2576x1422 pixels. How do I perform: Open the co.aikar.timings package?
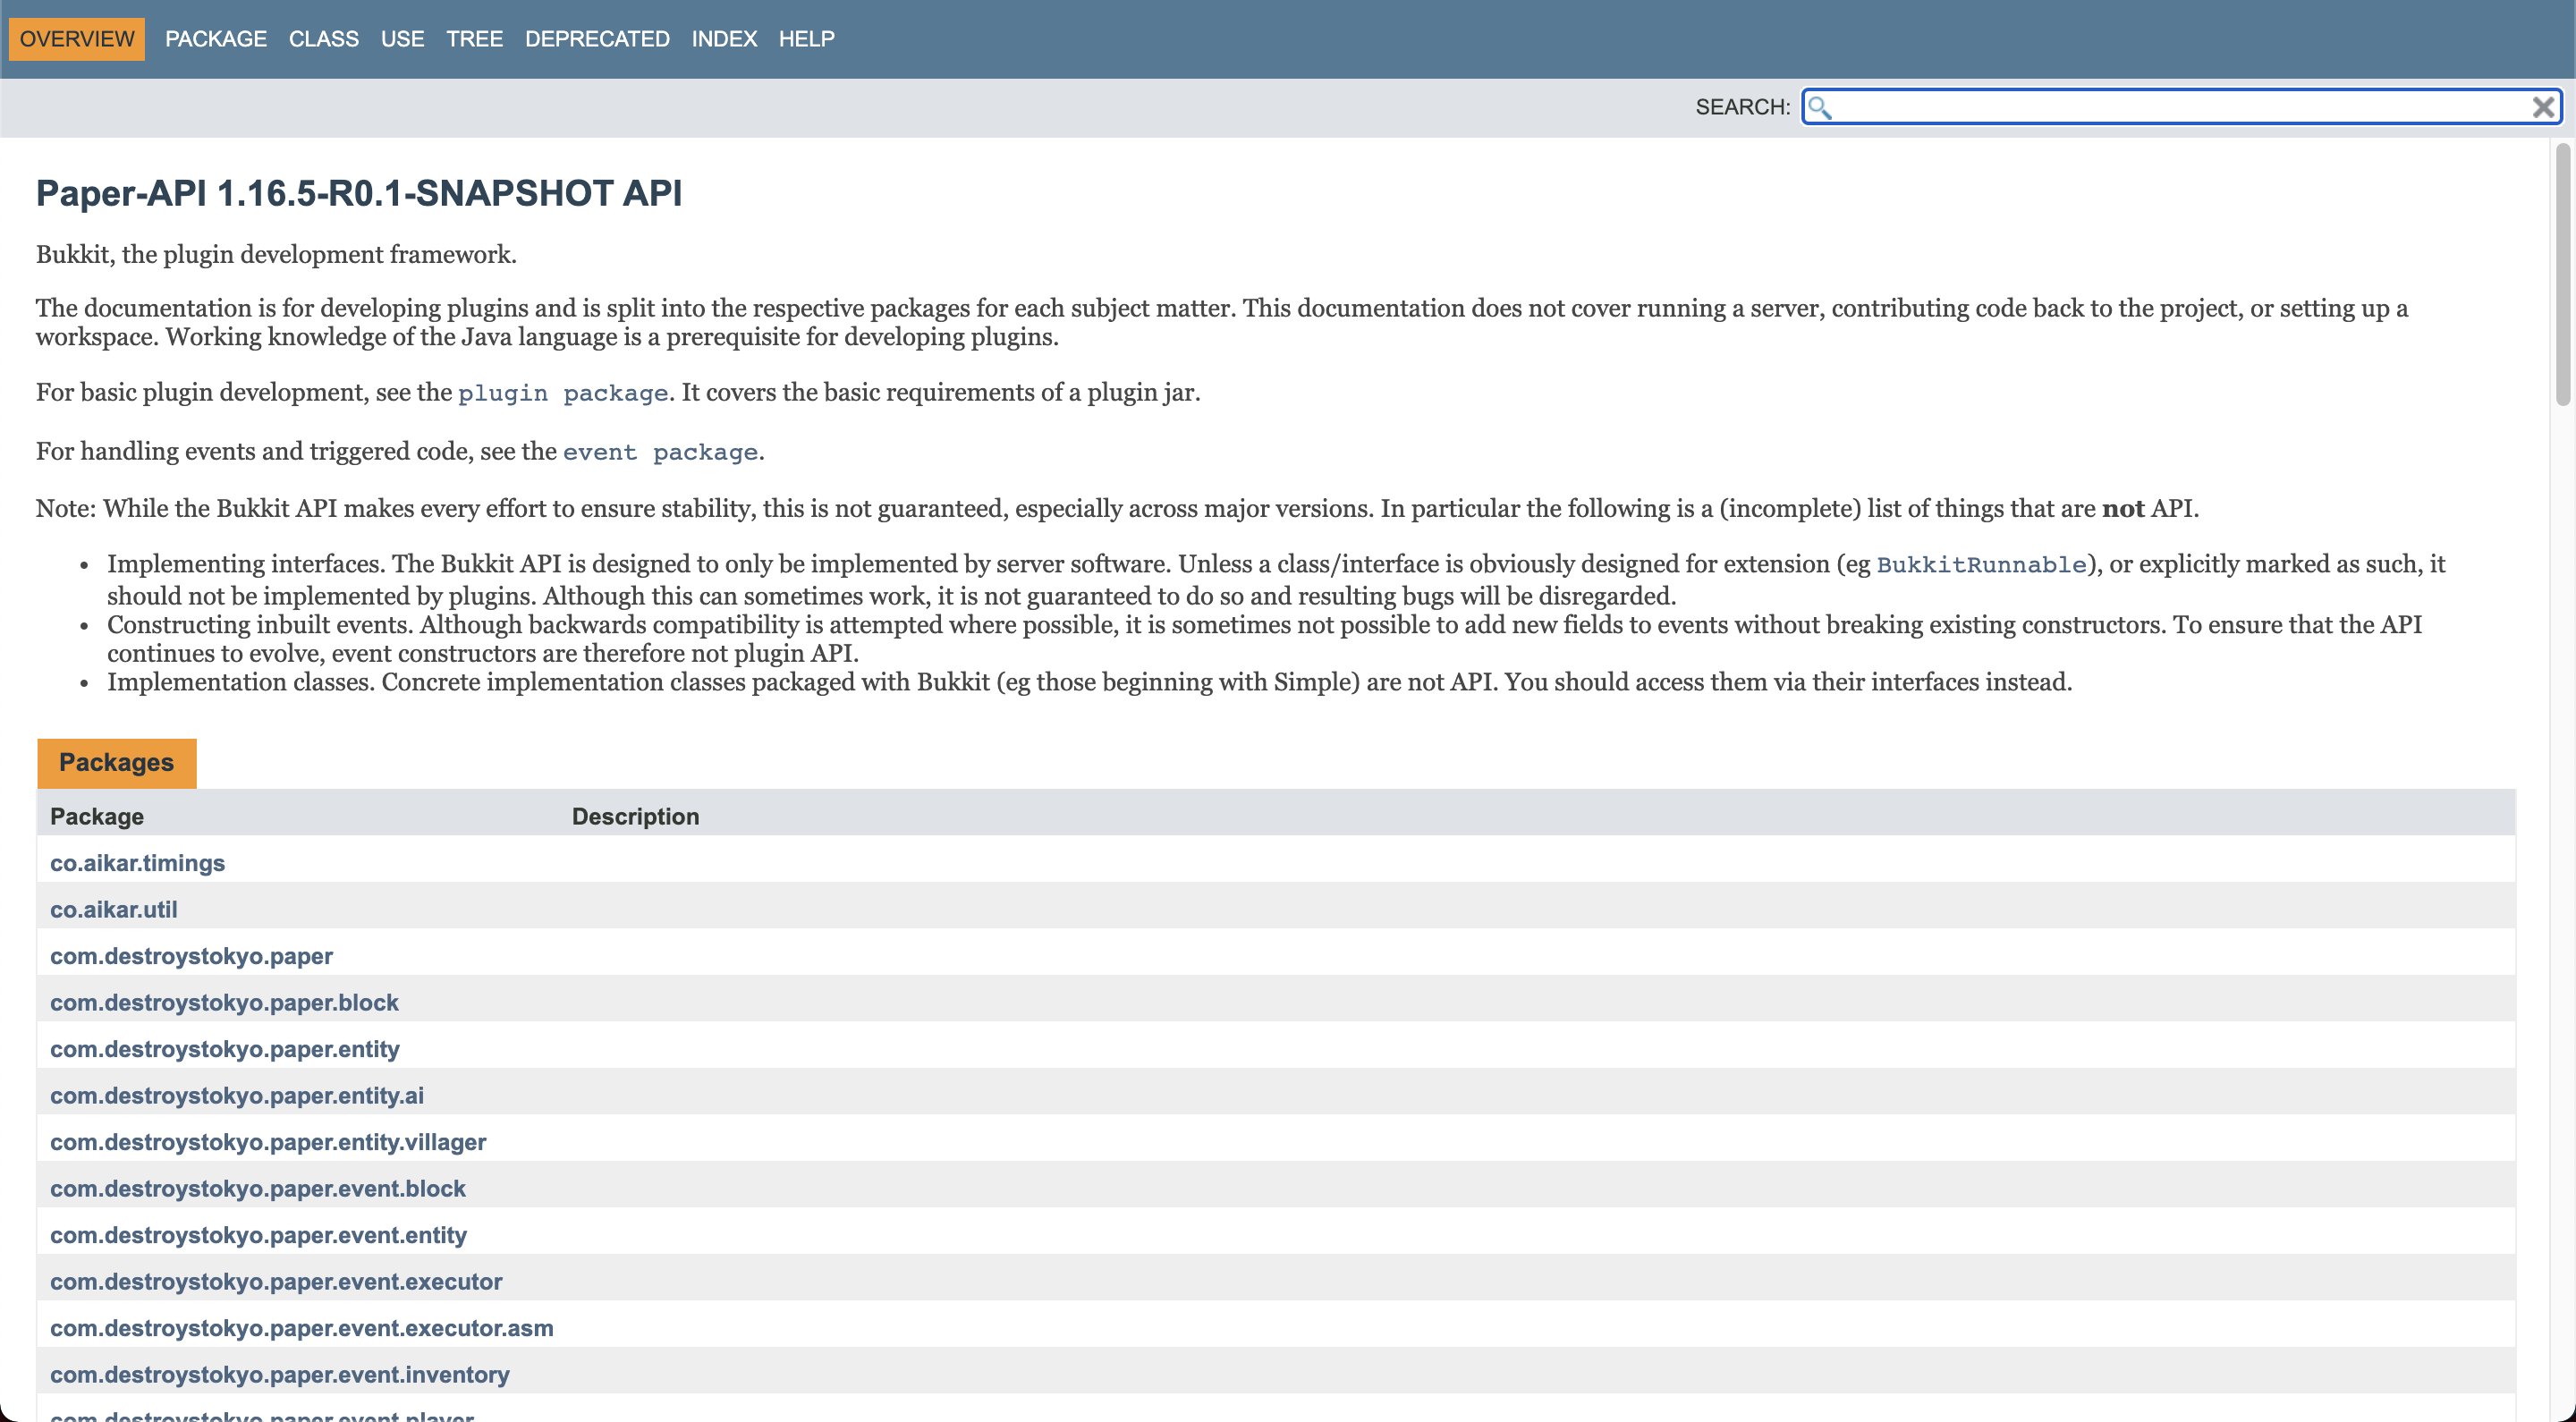pos(137,863)
